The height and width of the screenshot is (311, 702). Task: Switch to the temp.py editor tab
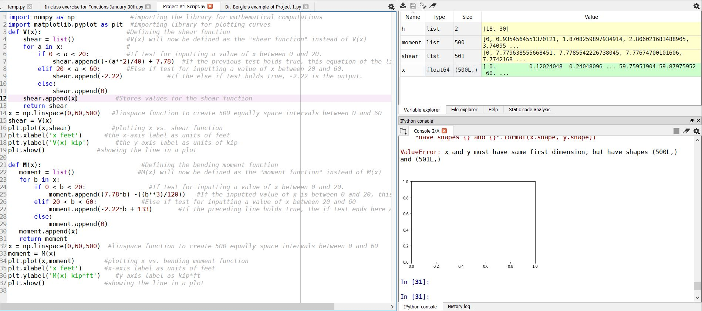click(16, 7)
